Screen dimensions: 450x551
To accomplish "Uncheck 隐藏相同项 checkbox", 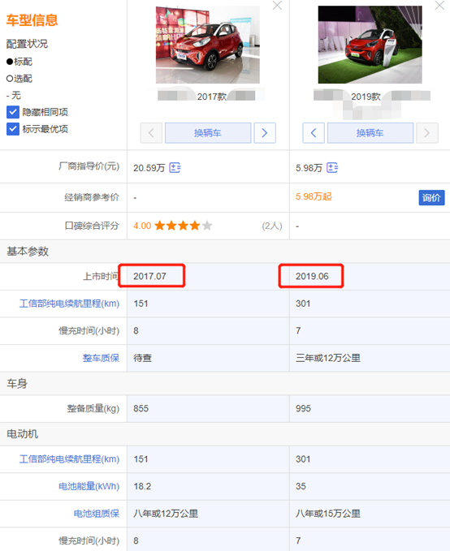I will pos(13,112).
